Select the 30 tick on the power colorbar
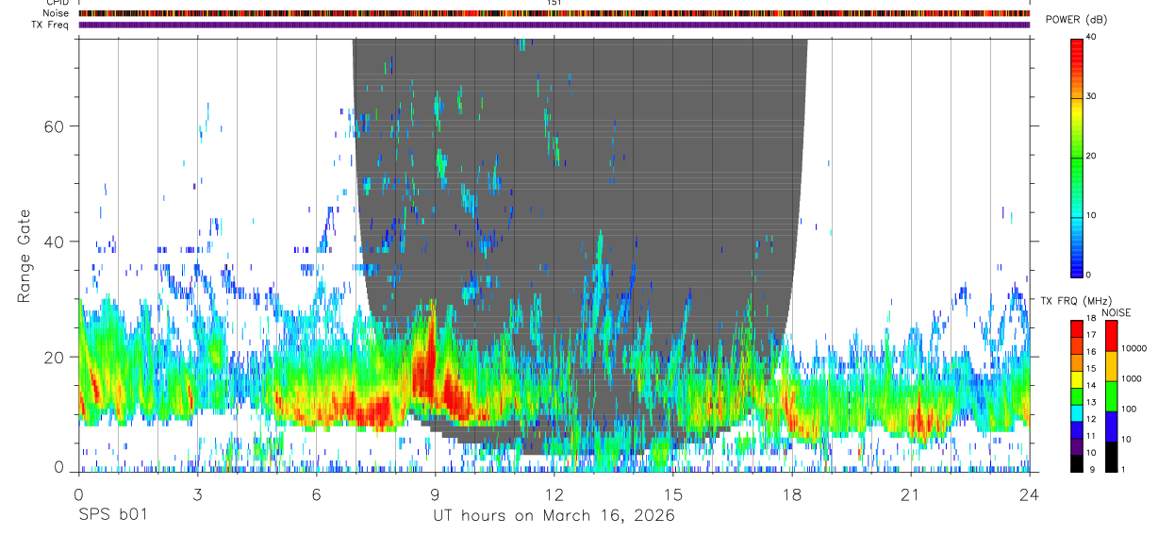Viewport: 1158px width, 535px height. coord(1092,96)
